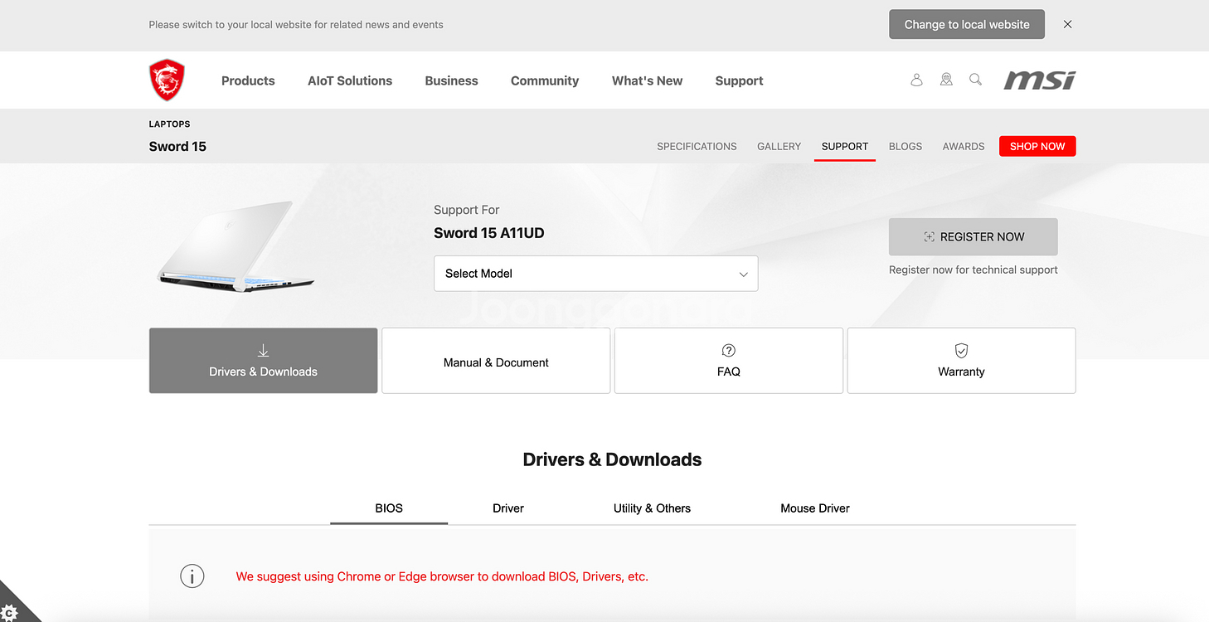This screenshot has width=1209, height=622.
Task: Select the SUPPORT product tab
Action: 845,147
